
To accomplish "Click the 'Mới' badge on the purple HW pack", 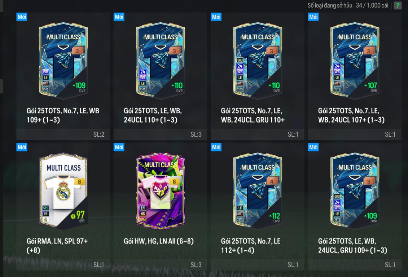I will 119,147.
